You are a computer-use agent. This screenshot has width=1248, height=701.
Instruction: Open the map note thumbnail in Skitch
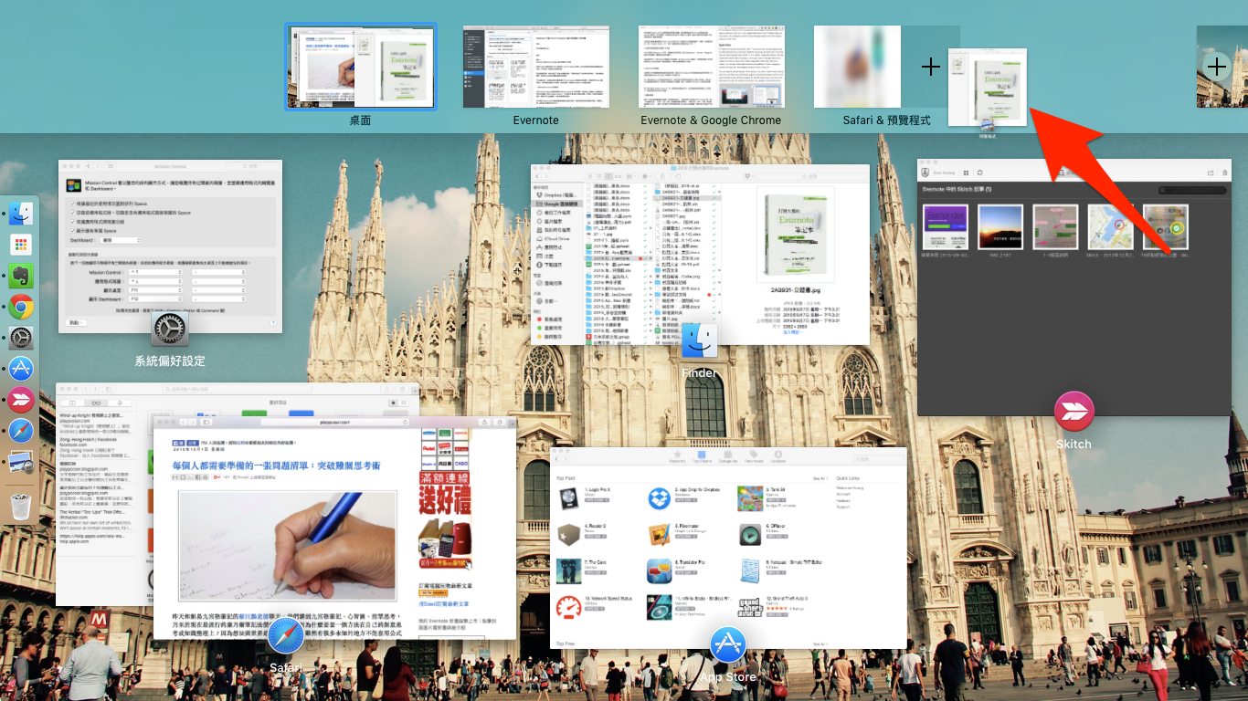(1110, 226)
